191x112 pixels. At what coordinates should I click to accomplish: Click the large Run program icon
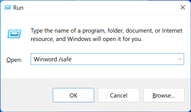(14, 34)
